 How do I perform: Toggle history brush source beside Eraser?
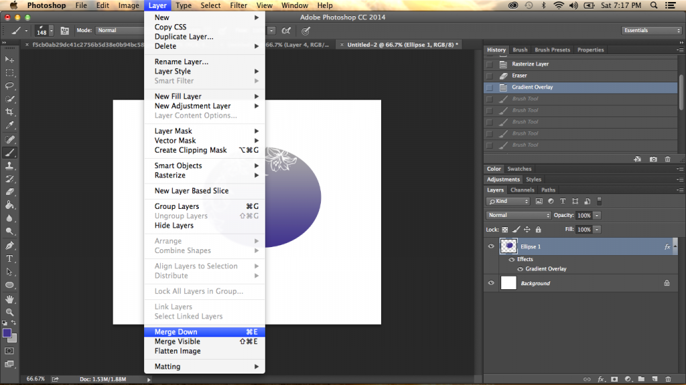pos(490,76)
